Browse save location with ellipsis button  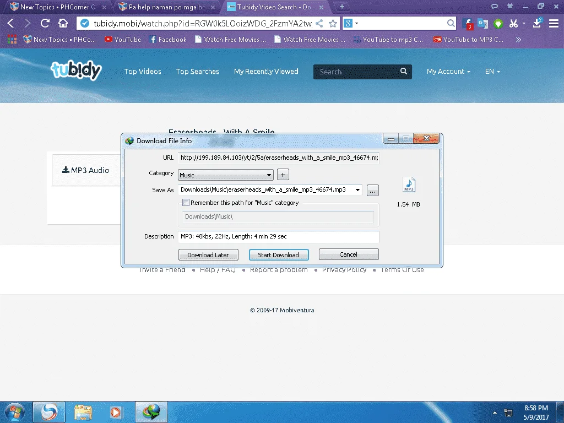(373, 190)
